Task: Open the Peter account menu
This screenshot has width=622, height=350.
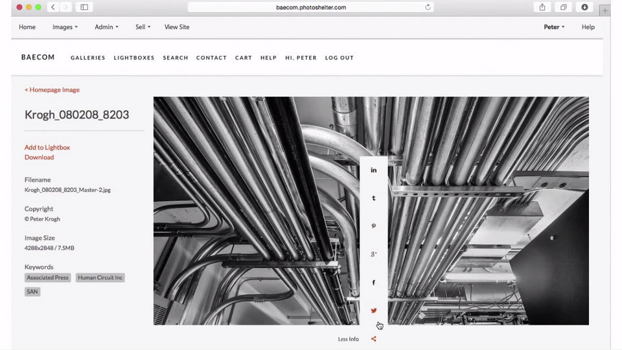Action: click(x=554, y=27)
